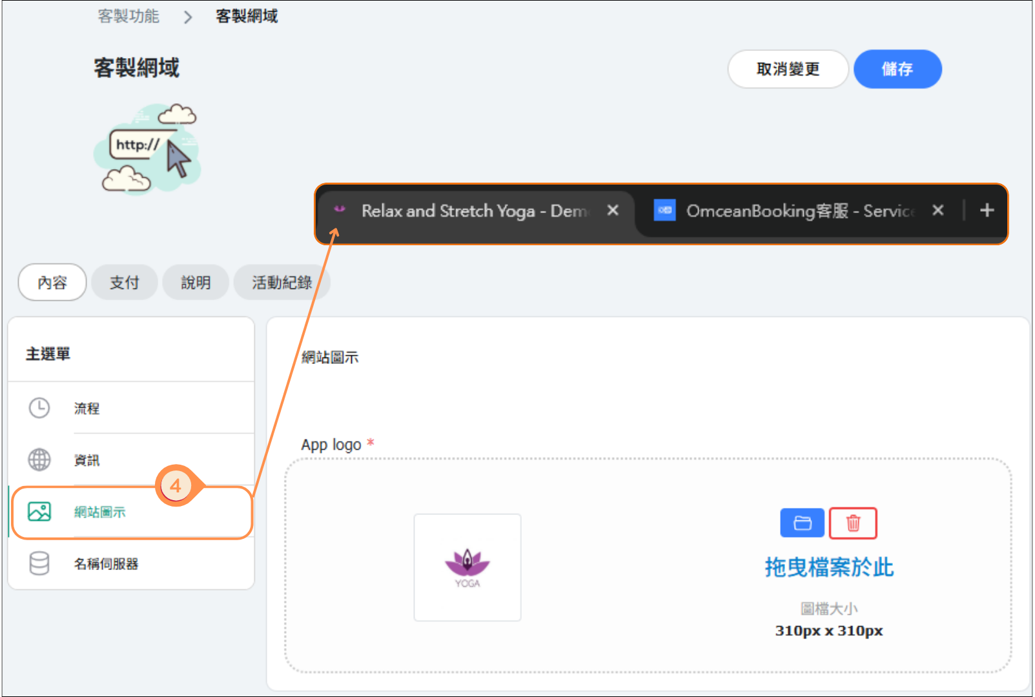The height and width of the screenshot is (697, 1035).
Task: Click the database icon beside 名稱伺服器
Action: 39,563
